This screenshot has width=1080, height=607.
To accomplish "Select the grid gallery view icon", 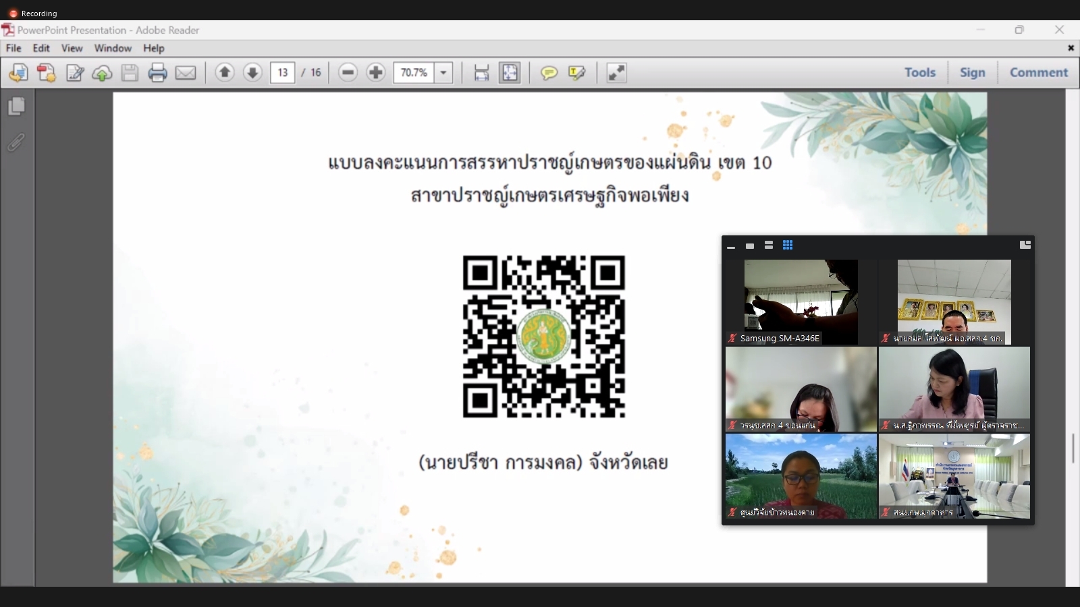I will pyautogui.click(x=788, y=245).
